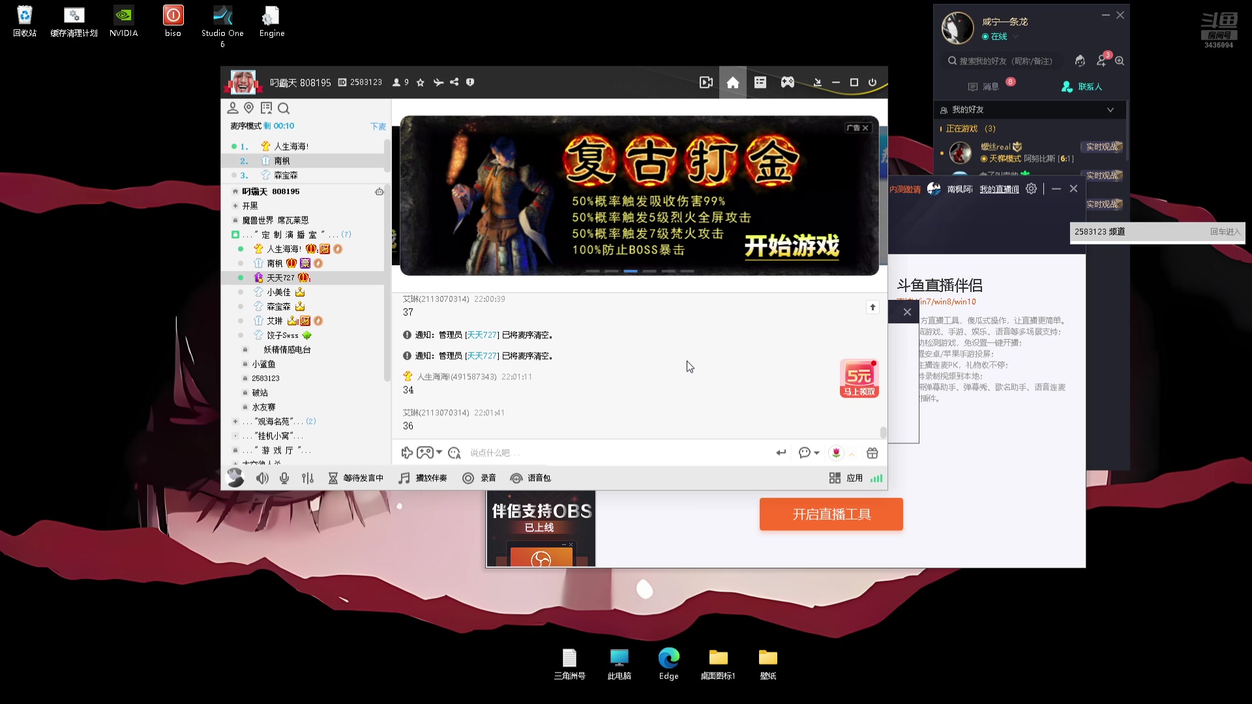Expand the "观海名苑" channel group

coord(235,422)
